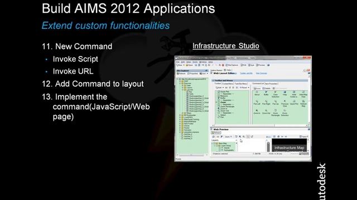Select the Item Properties tab

(x=271, y=84)
